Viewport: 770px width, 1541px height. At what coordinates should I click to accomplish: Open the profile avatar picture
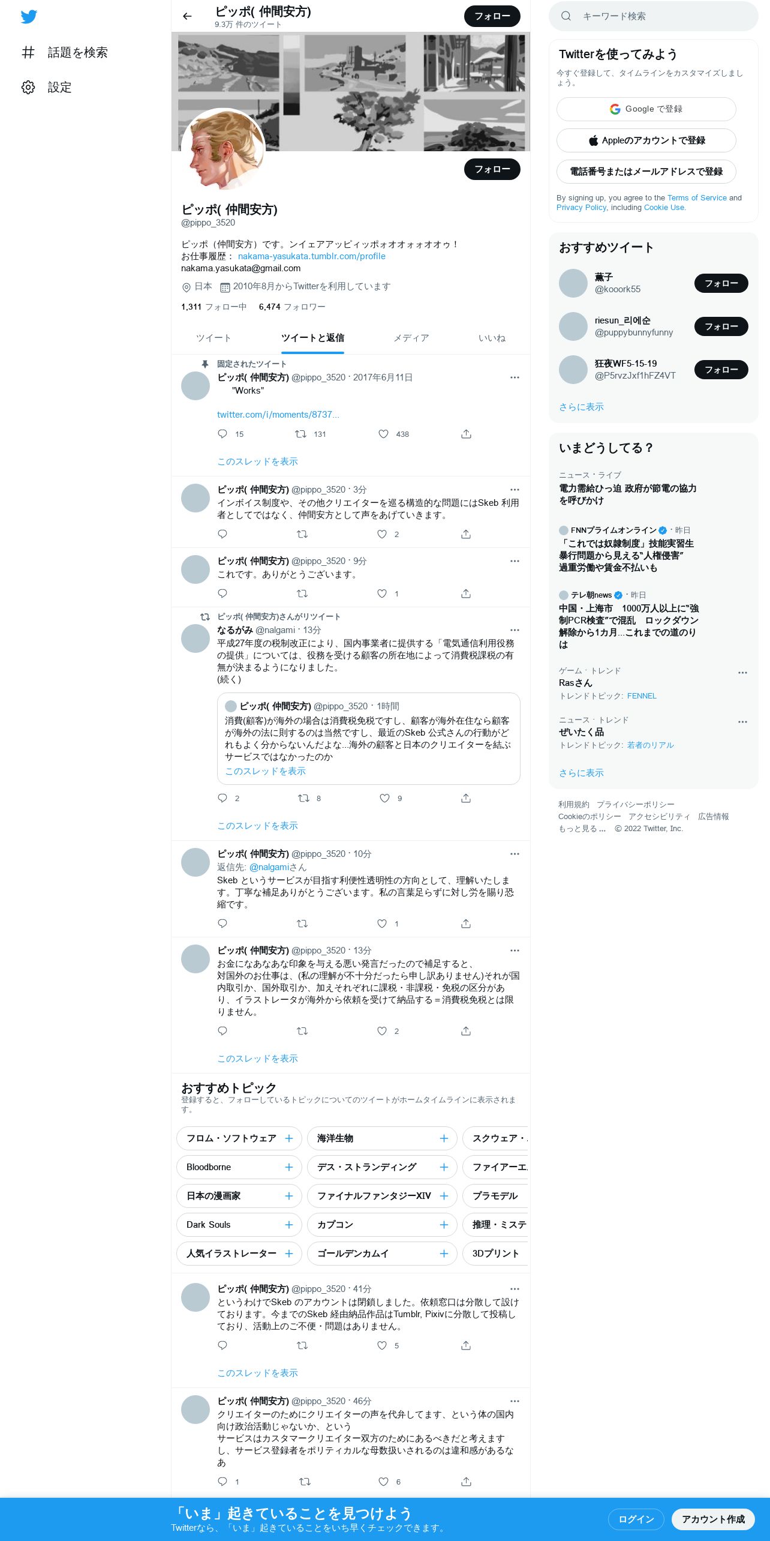pos(223,150)
